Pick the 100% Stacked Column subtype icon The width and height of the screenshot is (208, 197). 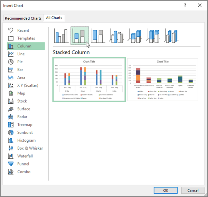coord(98,36)
